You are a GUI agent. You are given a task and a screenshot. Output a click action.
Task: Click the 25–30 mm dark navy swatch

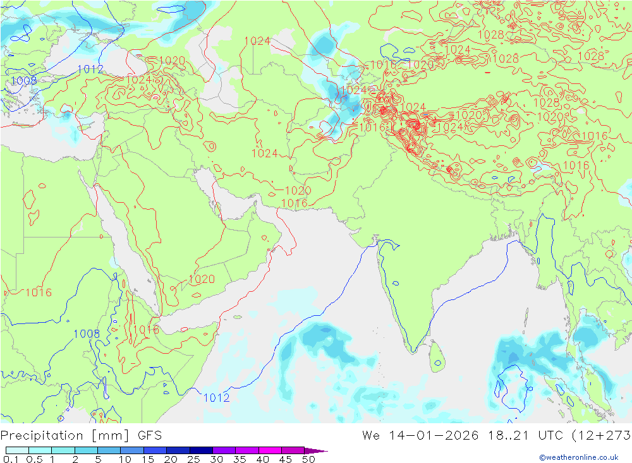(x=201, y=450)
